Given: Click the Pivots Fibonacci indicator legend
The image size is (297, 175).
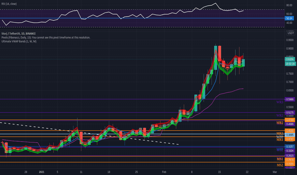Looking at the screenshot, I should pyautogui.click(x=46, y=38).
